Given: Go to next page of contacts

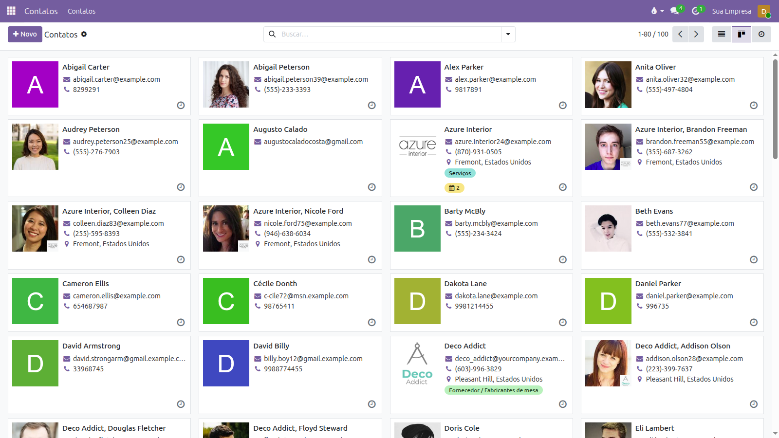Looking at the screenshot, I should (x=696, y=34).
